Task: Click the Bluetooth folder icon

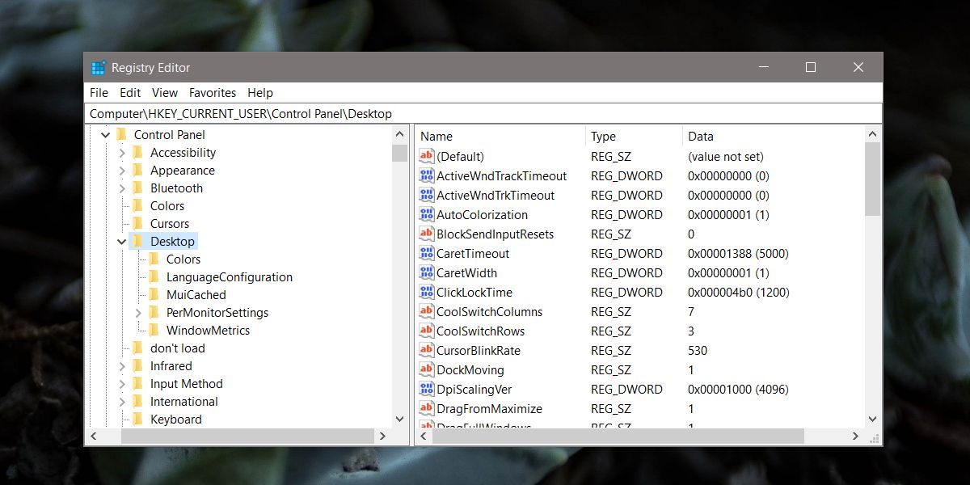Action: 137,188
